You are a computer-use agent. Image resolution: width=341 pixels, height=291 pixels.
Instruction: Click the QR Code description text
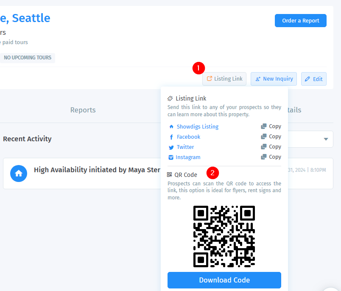(224, 190)
